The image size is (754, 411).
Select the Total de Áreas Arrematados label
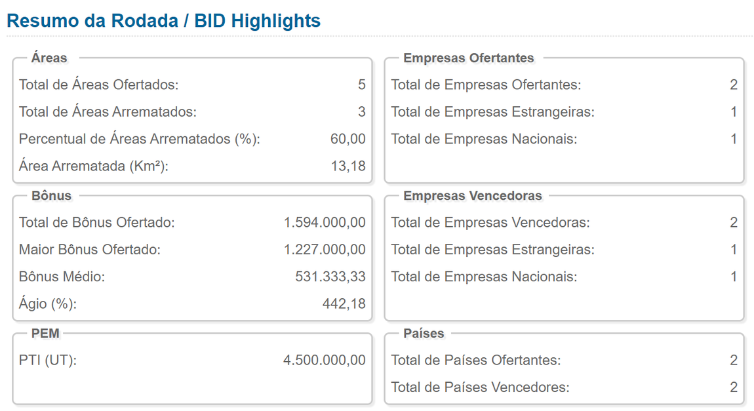108,111
